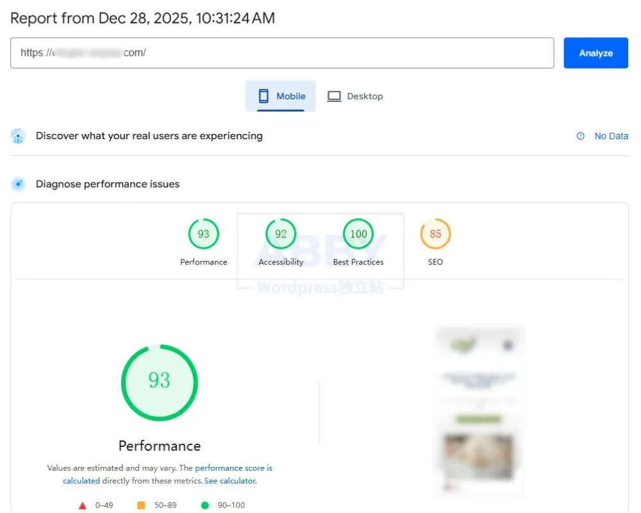Viewport: 641px width, 513px height.
Task: Click the blurred mobile page screenshot thumbnail
Action: pyautogui.click(x=479, y=410)
